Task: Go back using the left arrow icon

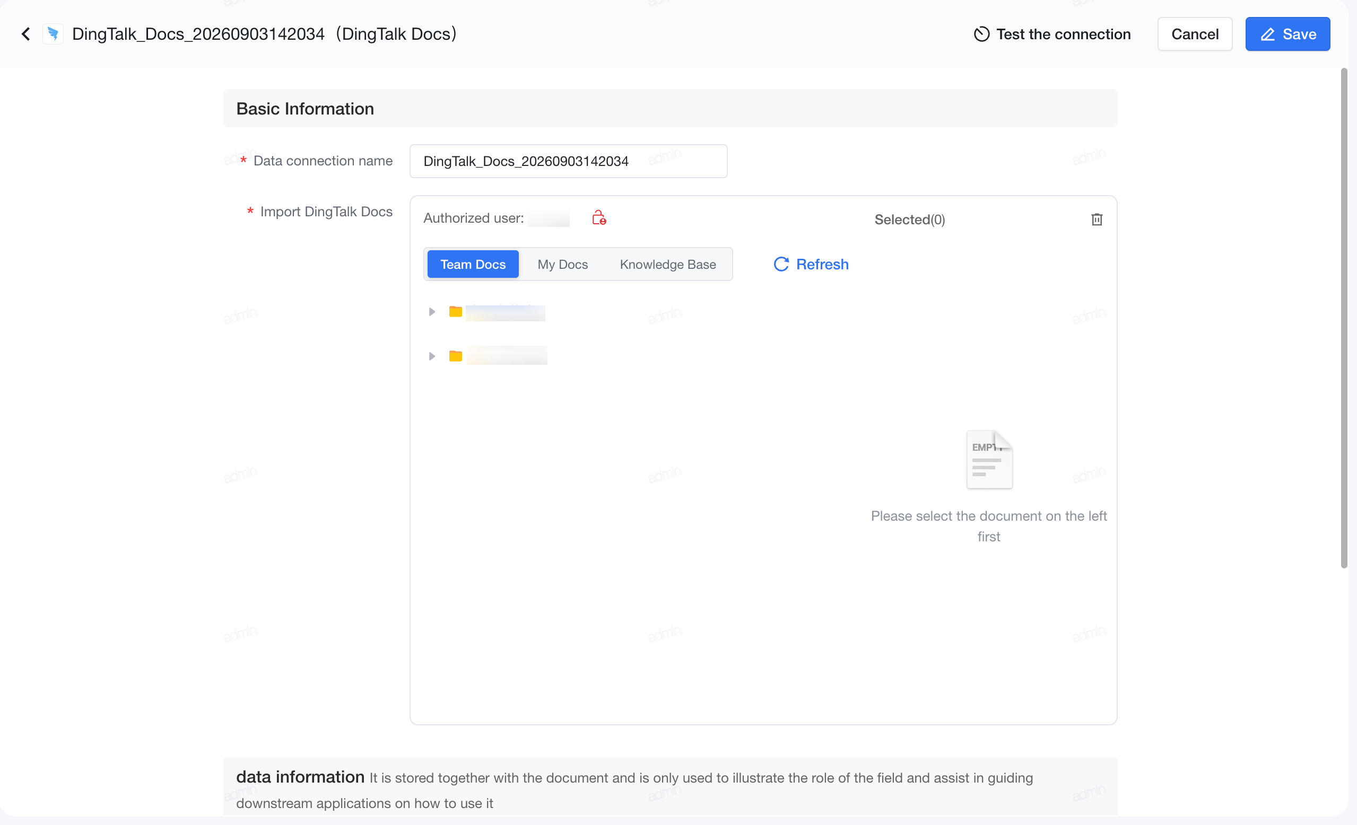Action: click(25, 34)
